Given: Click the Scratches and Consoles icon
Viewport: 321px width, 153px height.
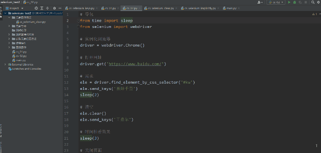Looking at the screenshot, I should (x=10, y=69).
